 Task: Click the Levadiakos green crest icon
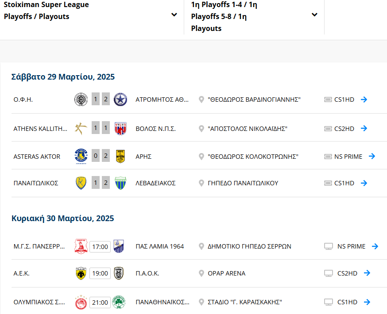(120, 183)
